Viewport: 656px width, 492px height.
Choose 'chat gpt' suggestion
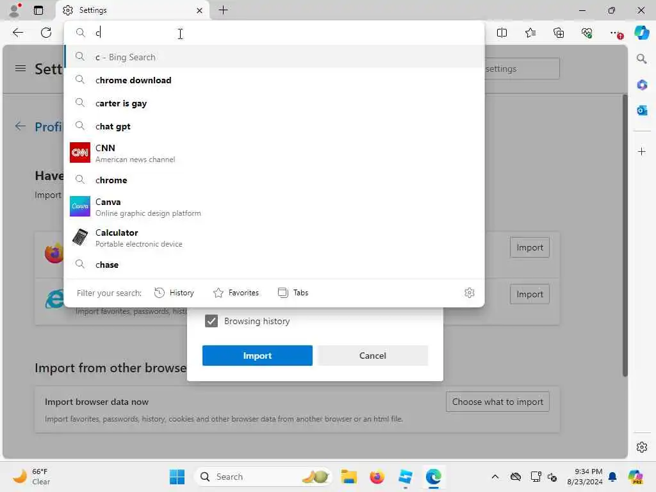[274, 126]
